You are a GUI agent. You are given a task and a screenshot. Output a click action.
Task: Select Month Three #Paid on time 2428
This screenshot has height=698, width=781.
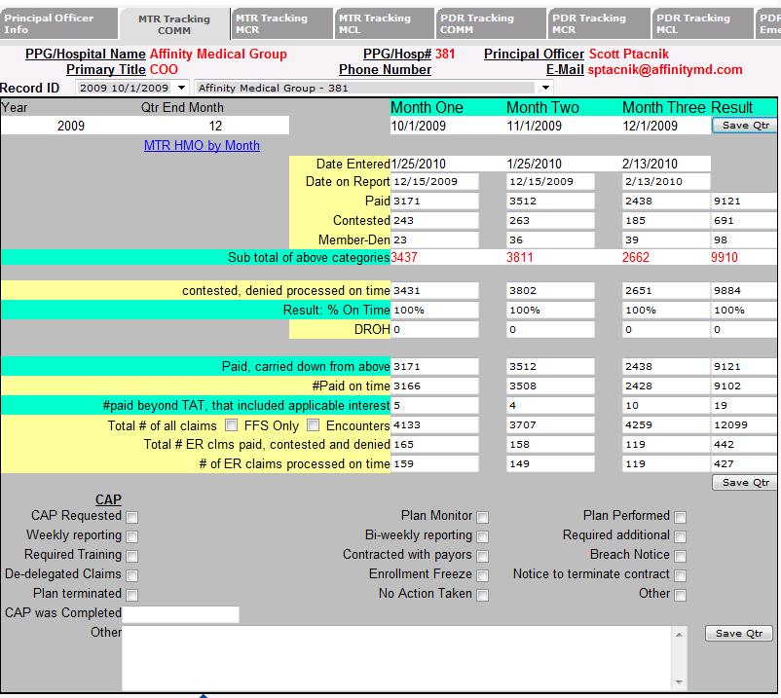coord(666,386)
